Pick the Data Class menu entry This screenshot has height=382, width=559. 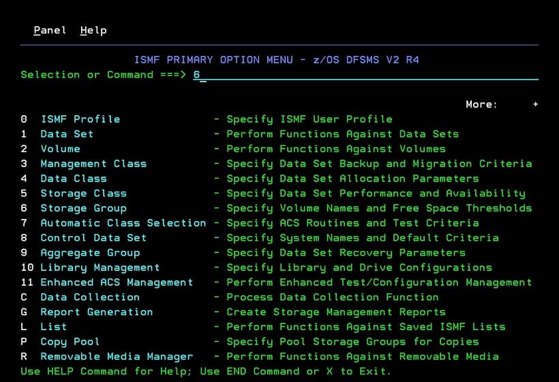[73, 179]
